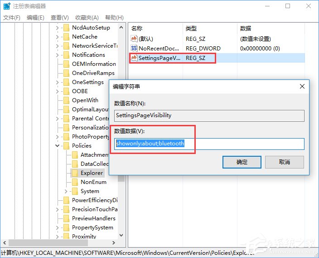Click the OOBE folder icon

tap(66, 91)
